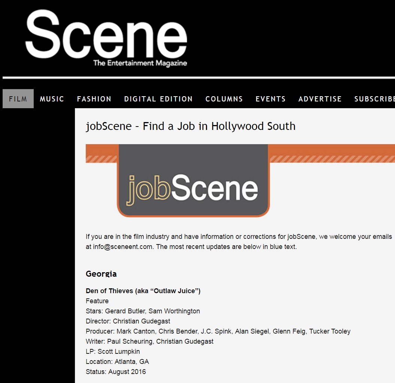Click the Status: August 2016 line
The width and height of the screenshot is (395, 383).
click(116, 372)
